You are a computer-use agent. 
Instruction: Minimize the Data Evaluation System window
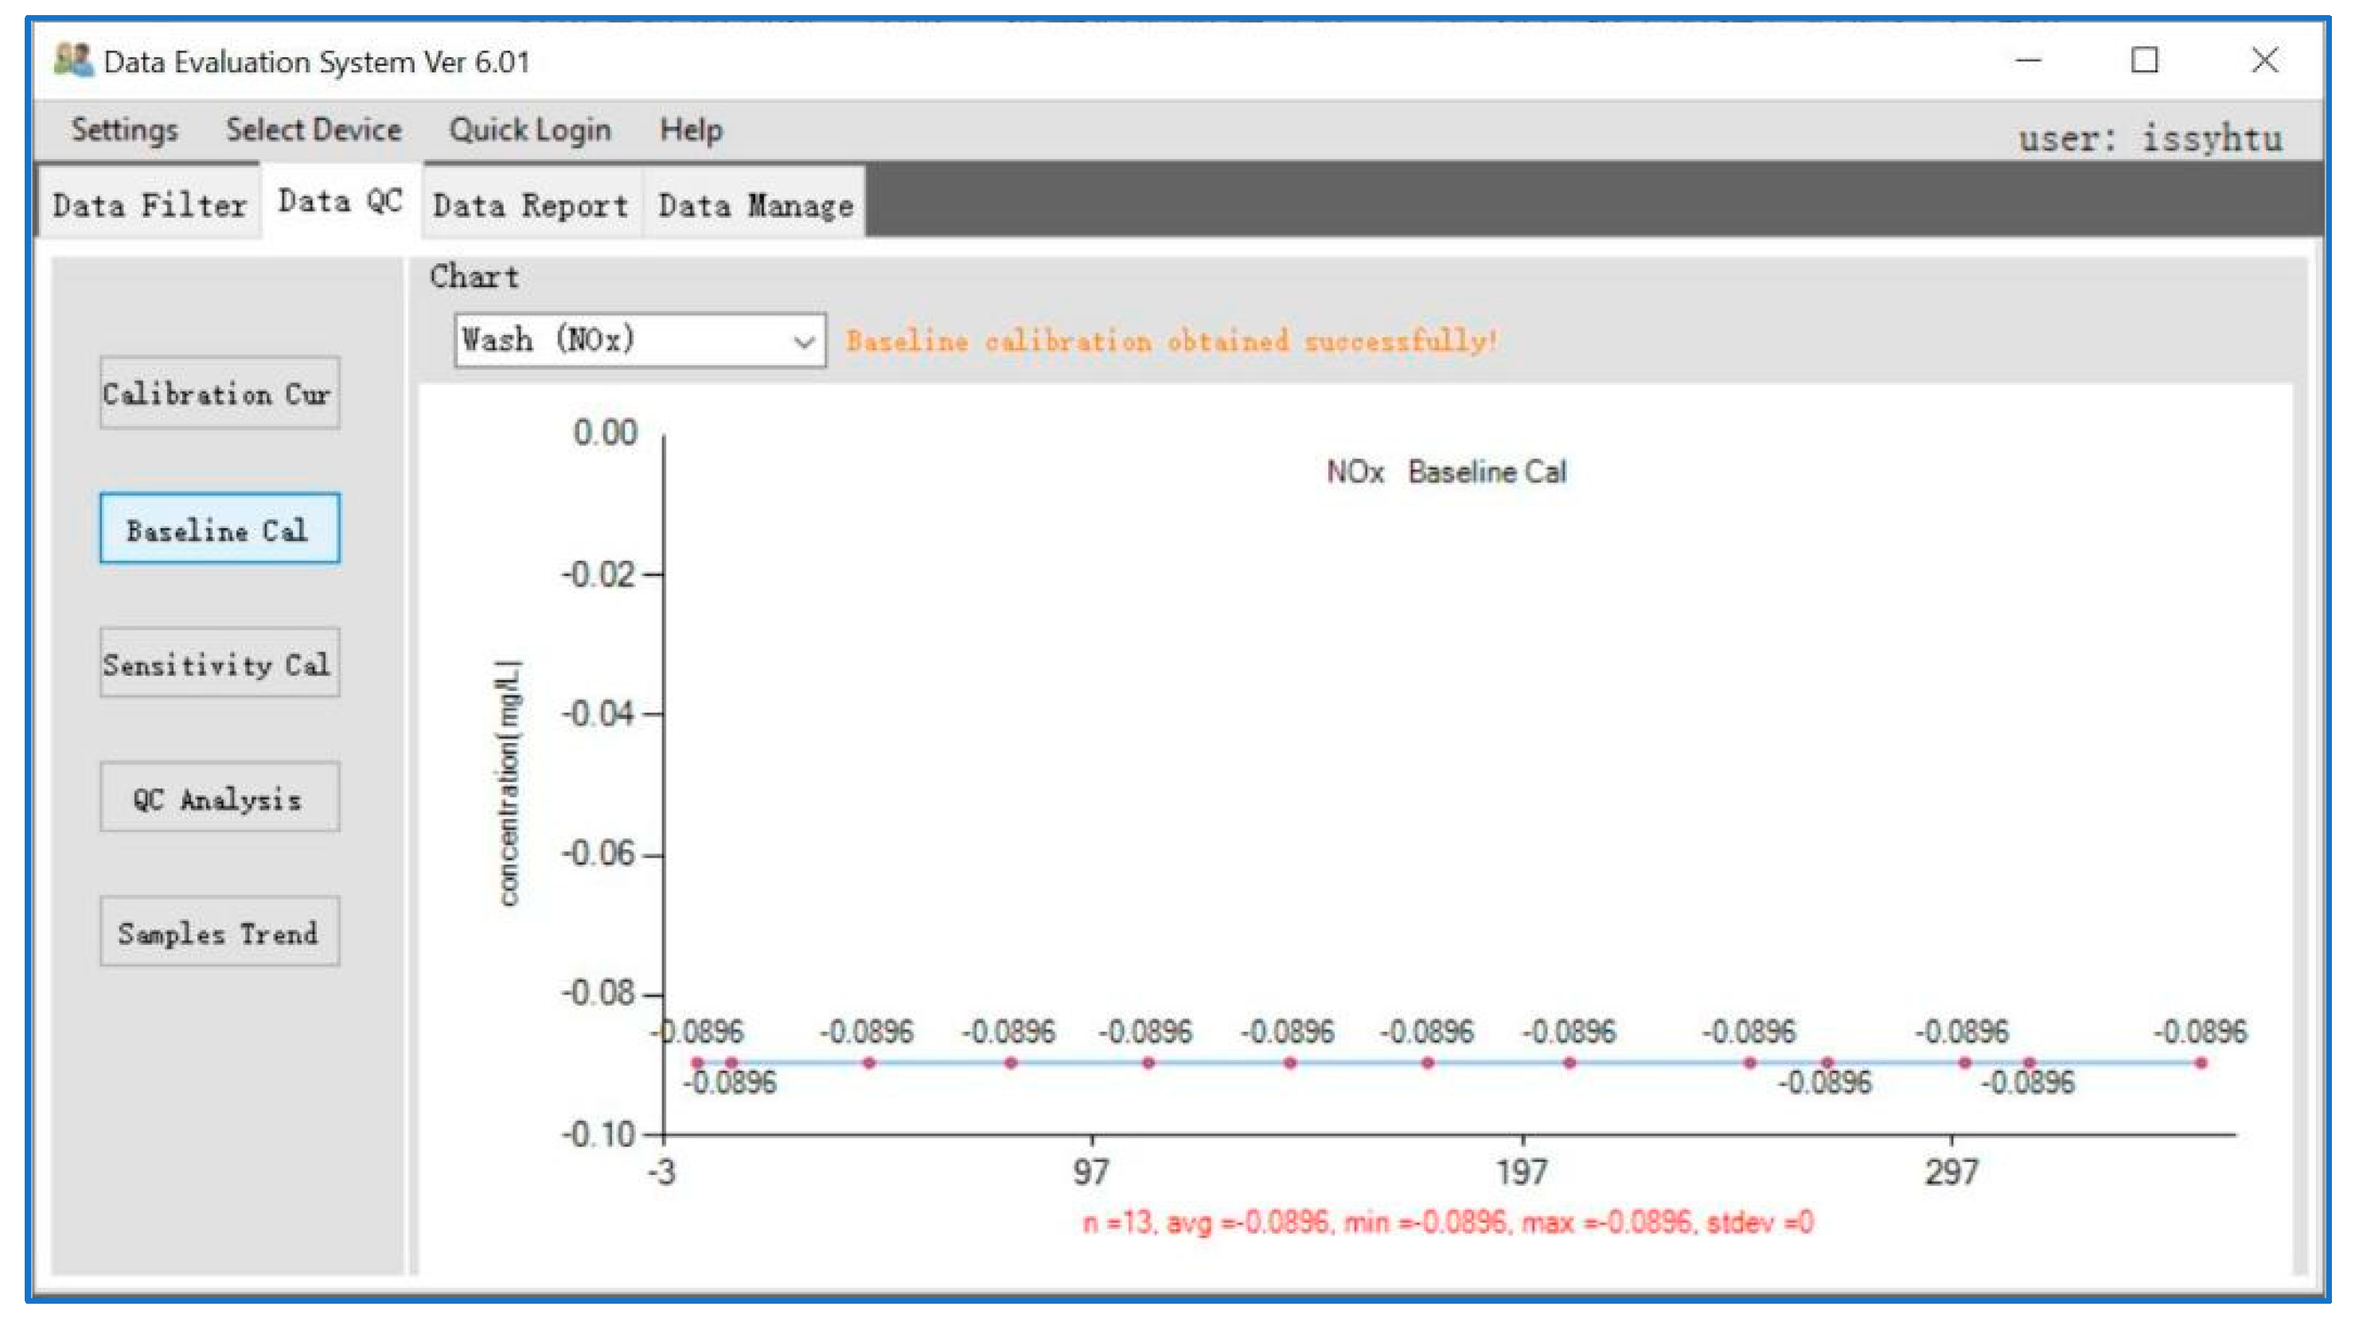tap(2028, 61)
